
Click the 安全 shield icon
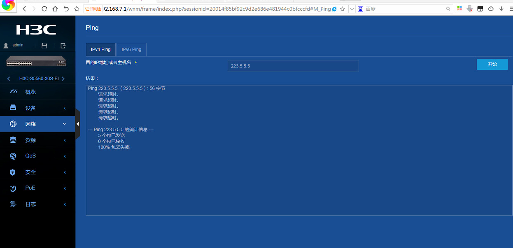coord(13,172)
